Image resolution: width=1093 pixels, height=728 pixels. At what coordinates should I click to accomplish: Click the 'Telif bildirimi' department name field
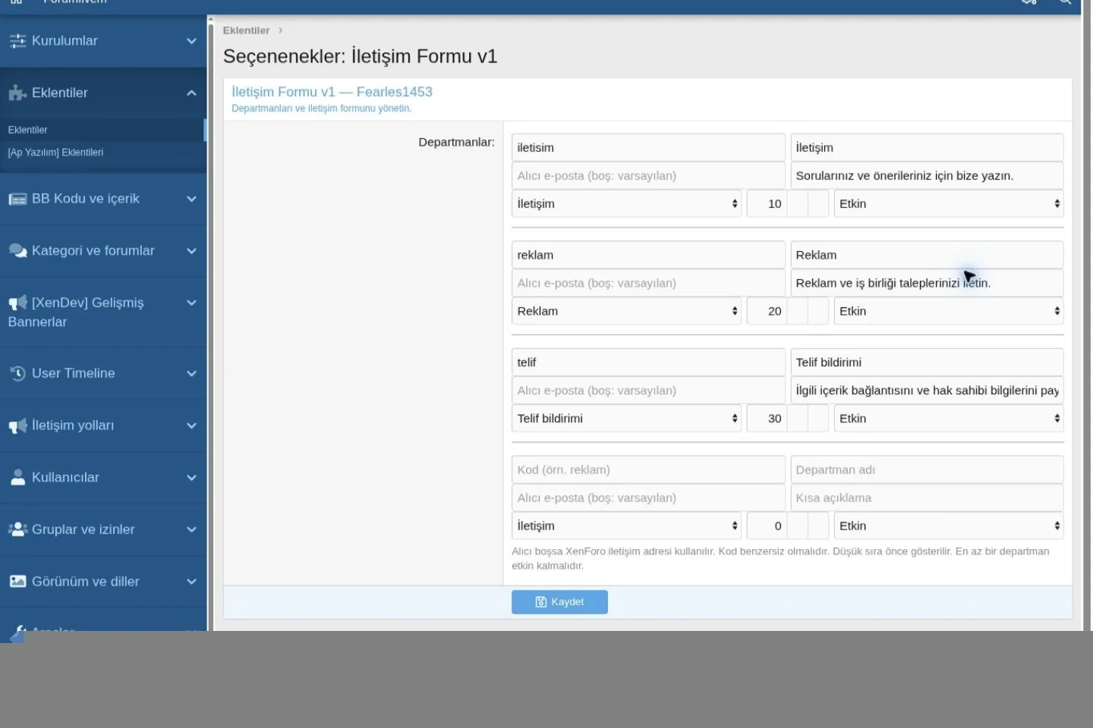927,362
